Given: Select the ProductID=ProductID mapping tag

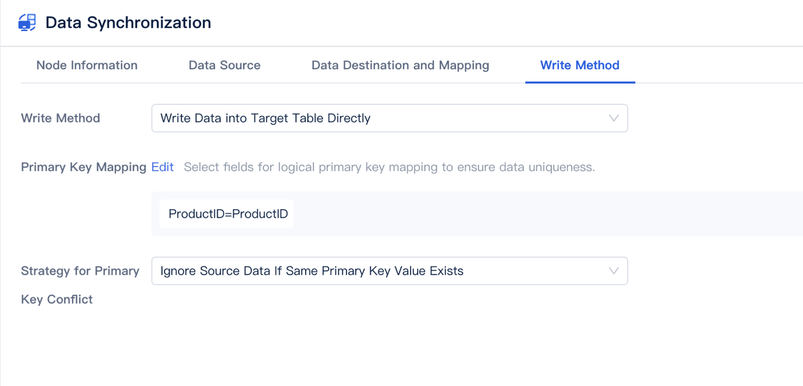Looking at the screenshot, I should (x=225, y=213).
